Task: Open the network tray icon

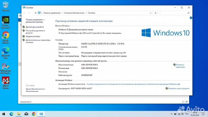Action: 179,114
